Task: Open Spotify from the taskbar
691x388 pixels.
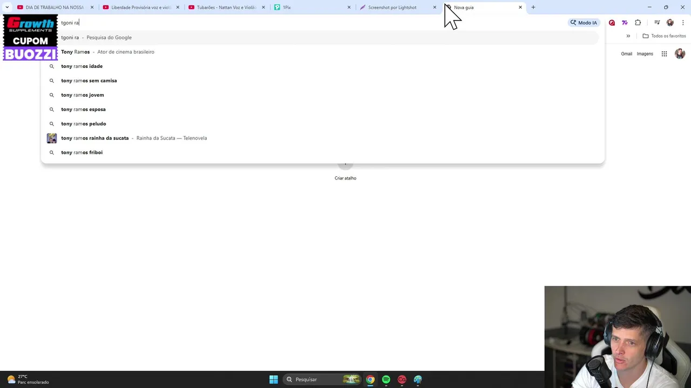Action: (x=386, y=379)
